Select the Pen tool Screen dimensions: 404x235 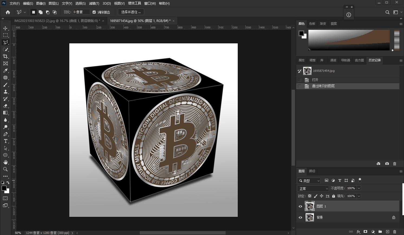tap(5, 134)
